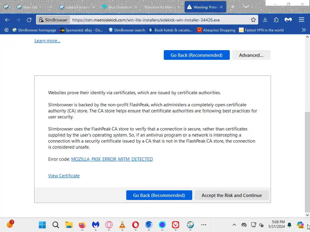Open the View Certificate link
Image resolution: width=310 pixels, height=232 pixels.
[64, 176]
